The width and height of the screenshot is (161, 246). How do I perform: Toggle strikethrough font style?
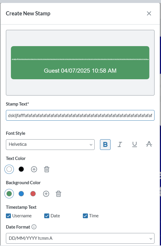[x=149, y=145]
